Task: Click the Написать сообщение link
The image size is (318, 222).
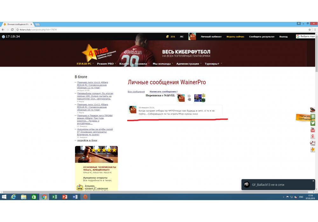Action: point(163,92)
